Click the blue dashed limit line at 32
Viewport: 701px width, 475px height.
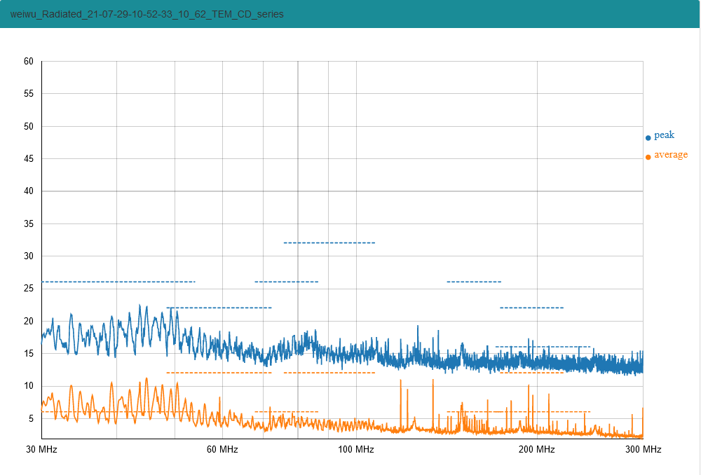point(329,242)
